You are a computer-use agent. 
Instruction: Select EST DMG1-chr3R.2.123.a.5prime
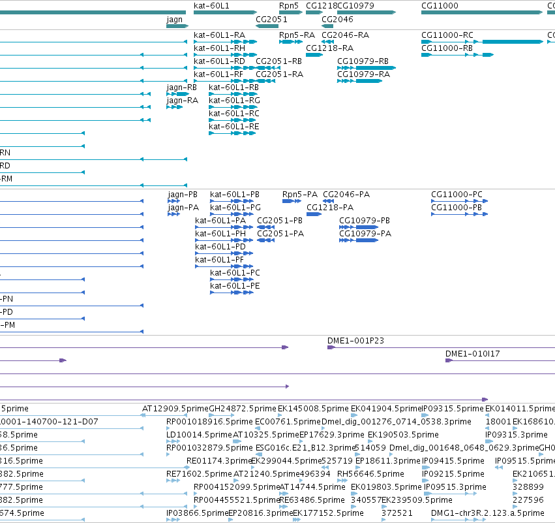pos(487,513)
